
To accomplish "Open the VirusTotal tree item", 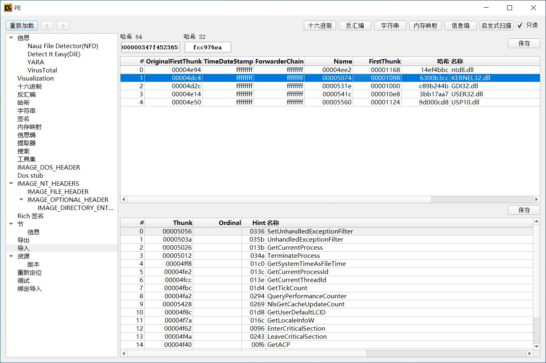I will (x=42, y=70).
